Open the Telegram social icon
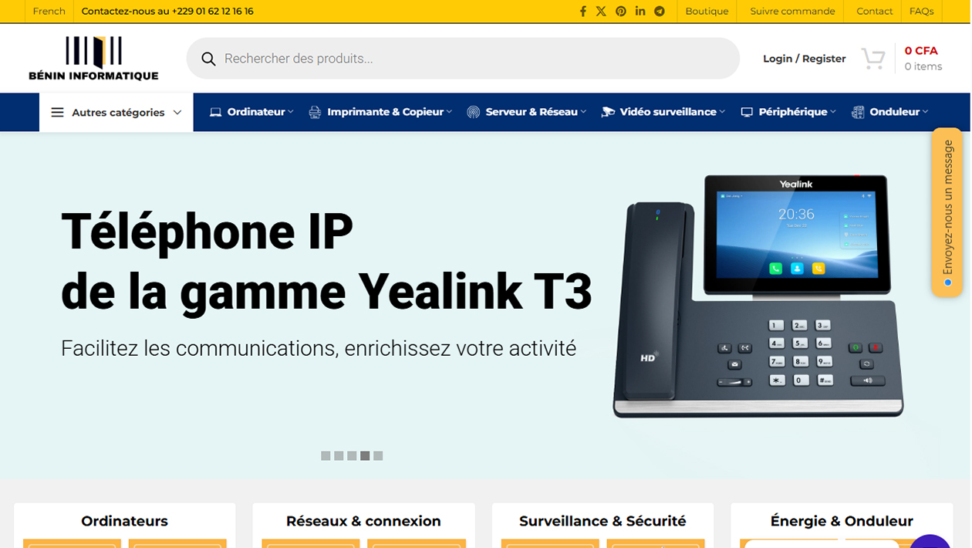 (660, 11)
